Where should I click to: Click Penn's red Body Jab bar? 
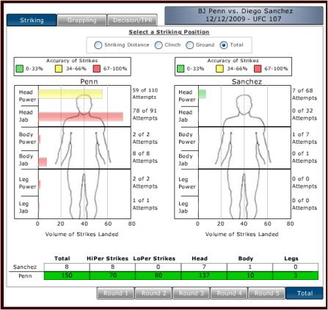[x=43, y=162]
